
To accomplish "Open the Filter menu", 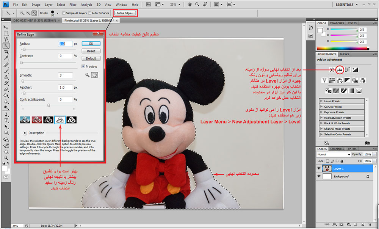I will pyautogui.click(x=73, y=5).
